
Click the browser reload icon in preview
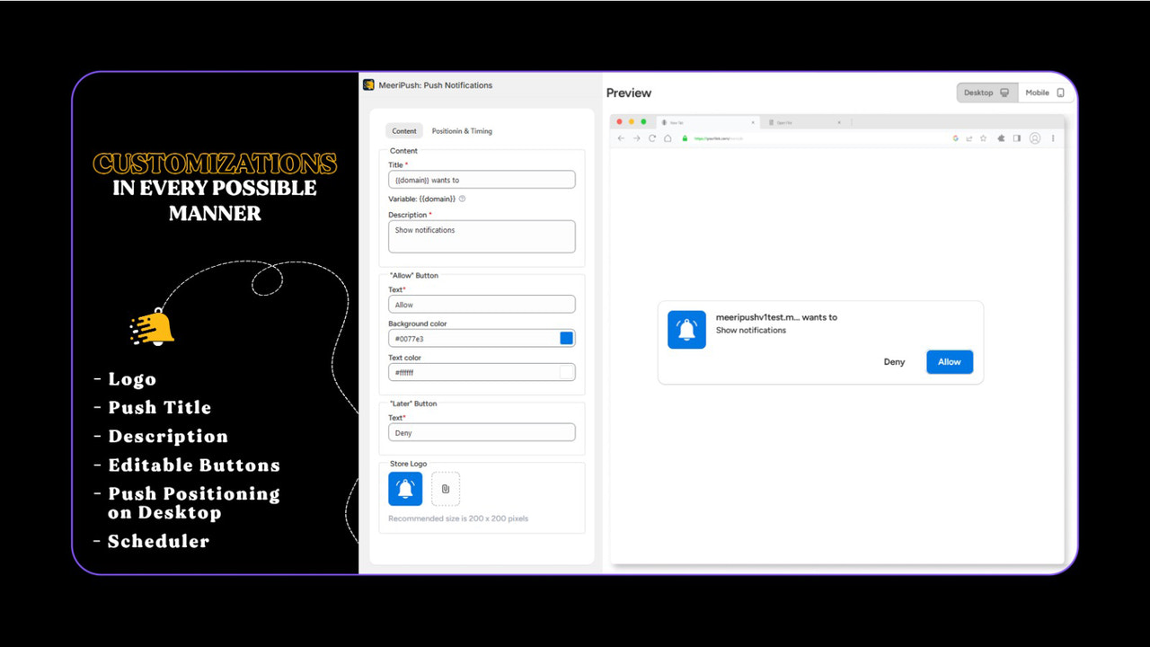coord(652,138)
